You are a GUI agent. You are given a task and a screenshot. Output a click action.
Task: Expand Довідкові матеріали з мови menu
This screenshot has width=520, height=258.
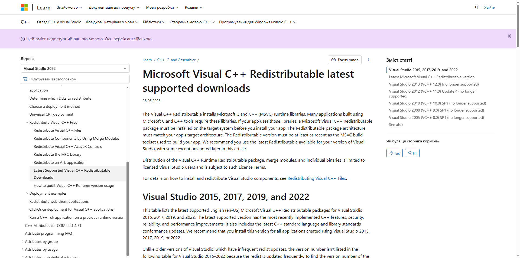(112, 22)
